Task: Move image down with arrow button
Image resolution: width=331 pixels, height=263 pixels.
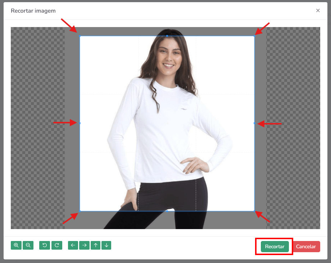Action: [106, 245]
